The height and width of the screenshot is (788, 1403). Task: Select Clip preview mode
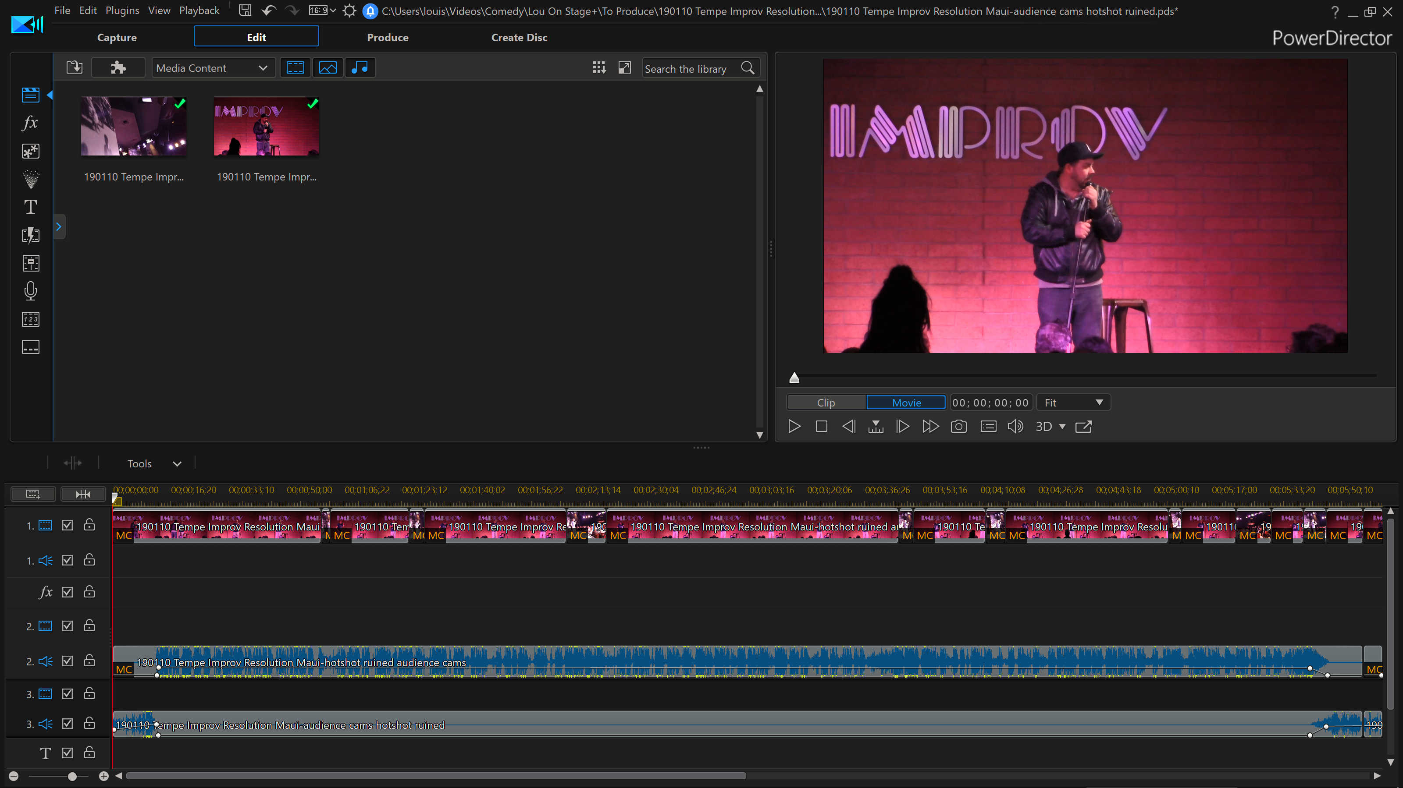[x=826, y=403]
